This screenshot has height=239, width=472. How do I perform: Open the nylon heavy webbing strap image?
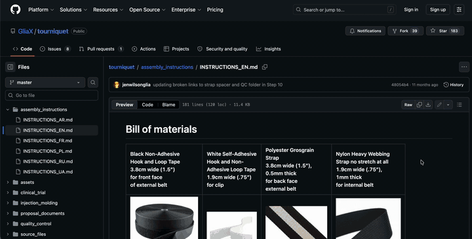click(x=368, y=218)
